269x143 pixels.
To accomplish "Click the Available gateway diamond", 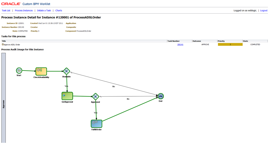I will click(66, 71).
